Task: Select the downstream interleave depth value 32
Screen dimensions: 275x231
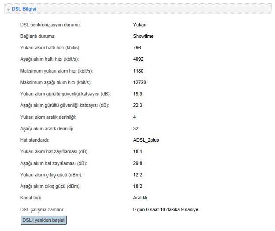Action: [136, 128]
